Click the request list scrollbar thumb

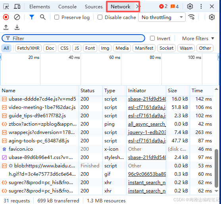click(x=217, y=168)
